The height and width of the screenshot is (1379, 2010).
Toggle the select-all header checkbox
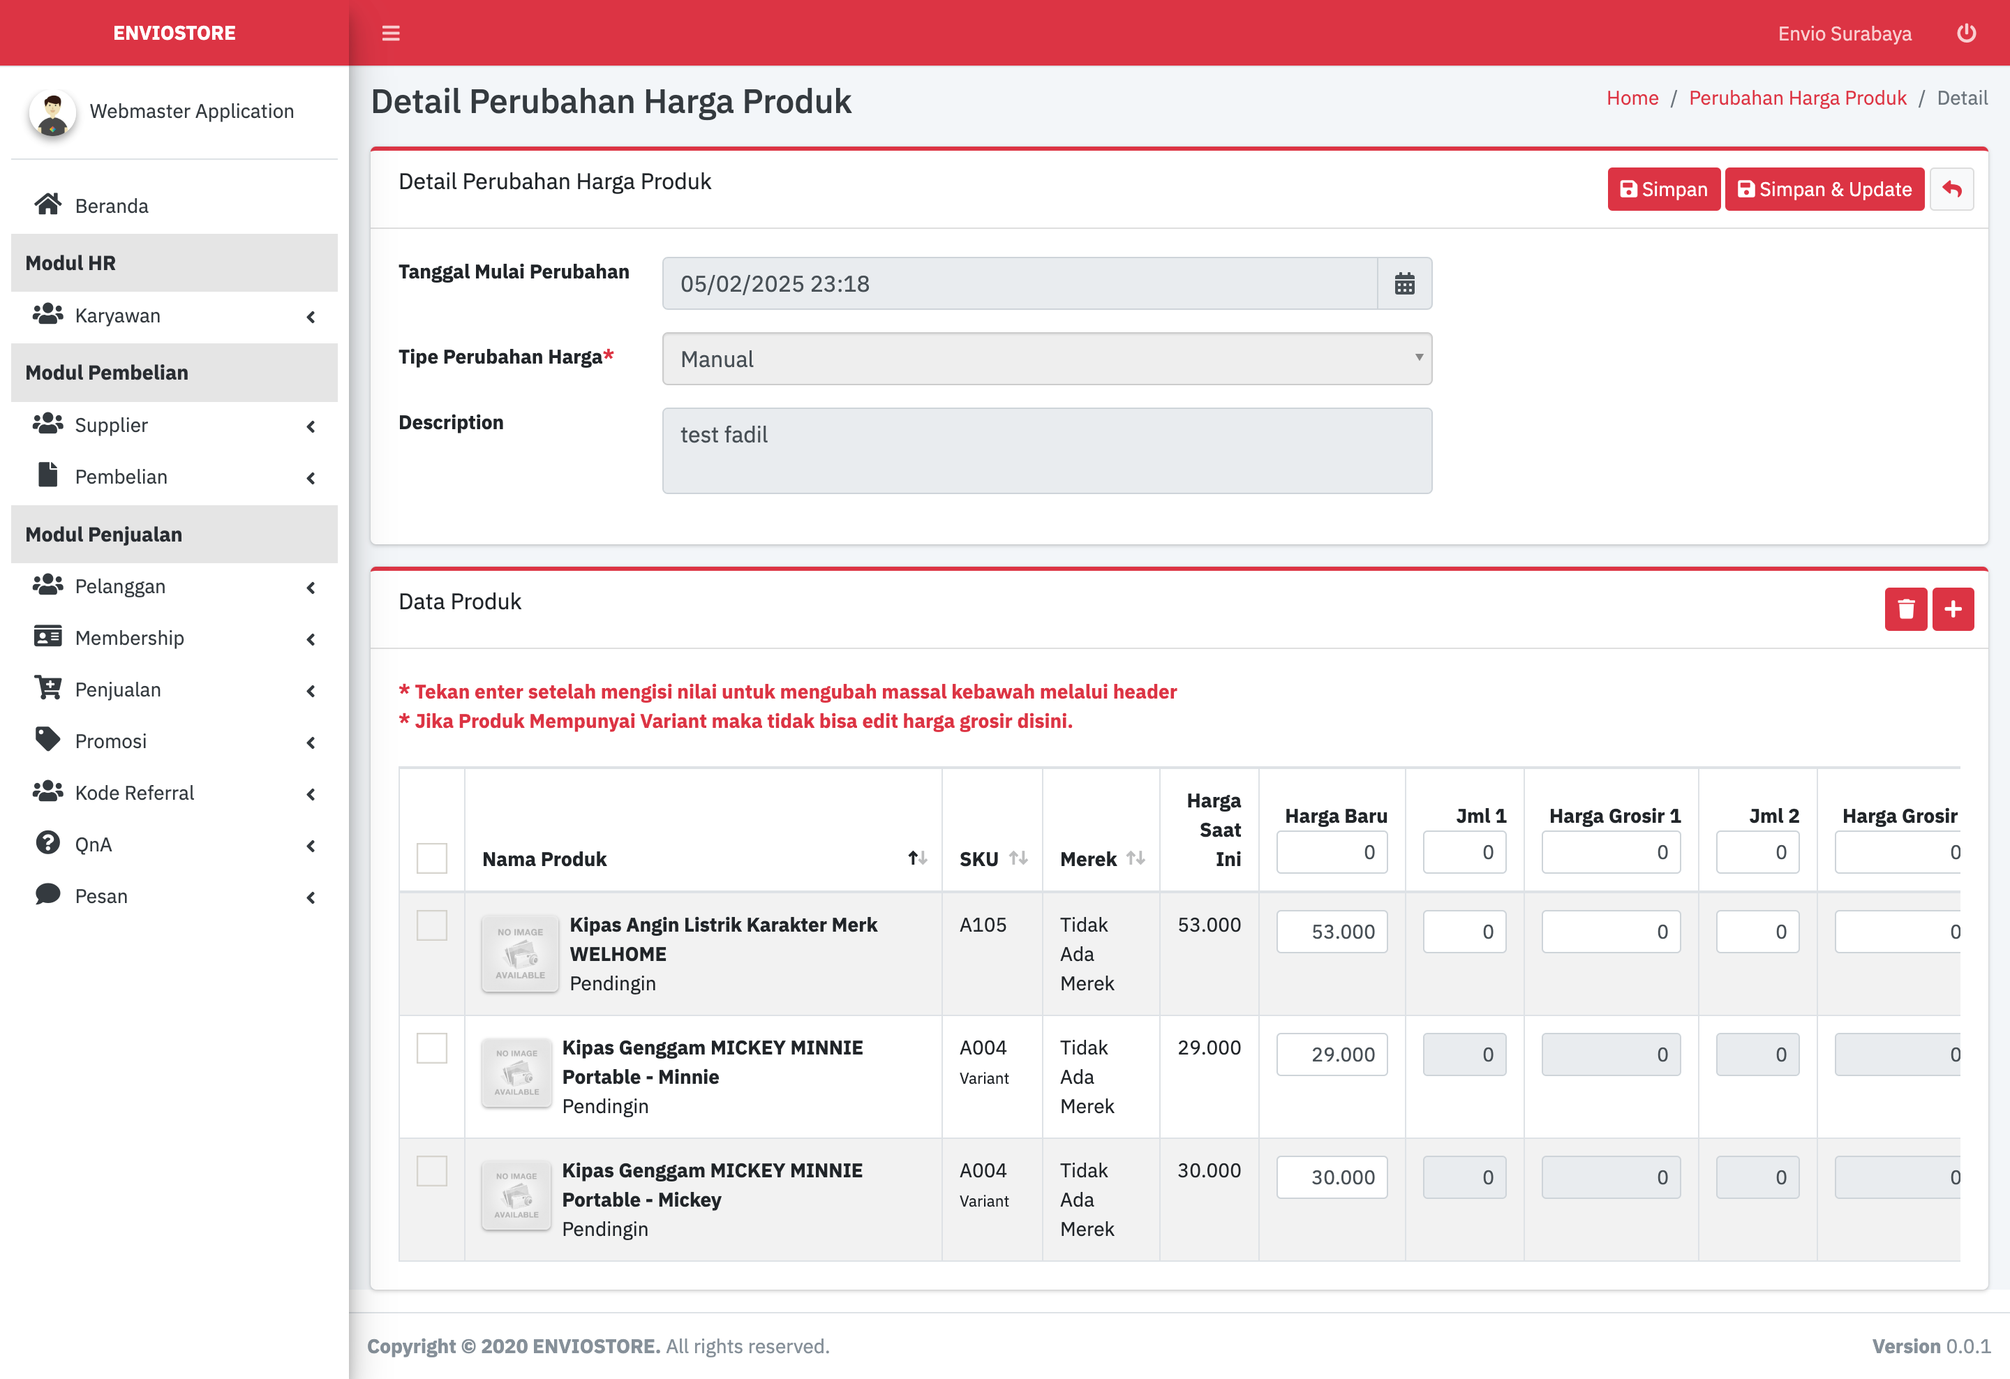coord(431,858)
